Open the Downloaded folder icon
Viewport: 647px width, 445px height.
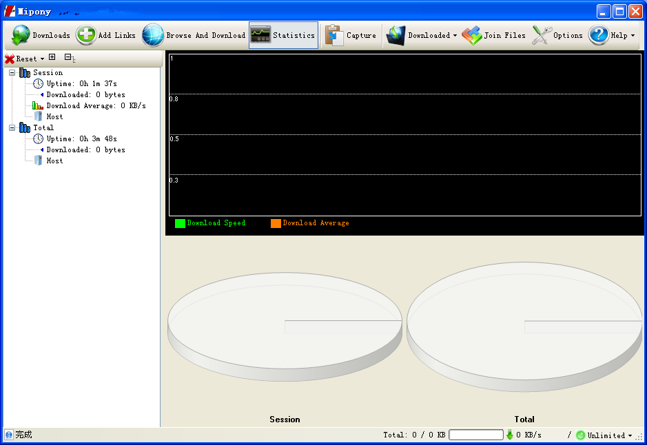[396, 35]
